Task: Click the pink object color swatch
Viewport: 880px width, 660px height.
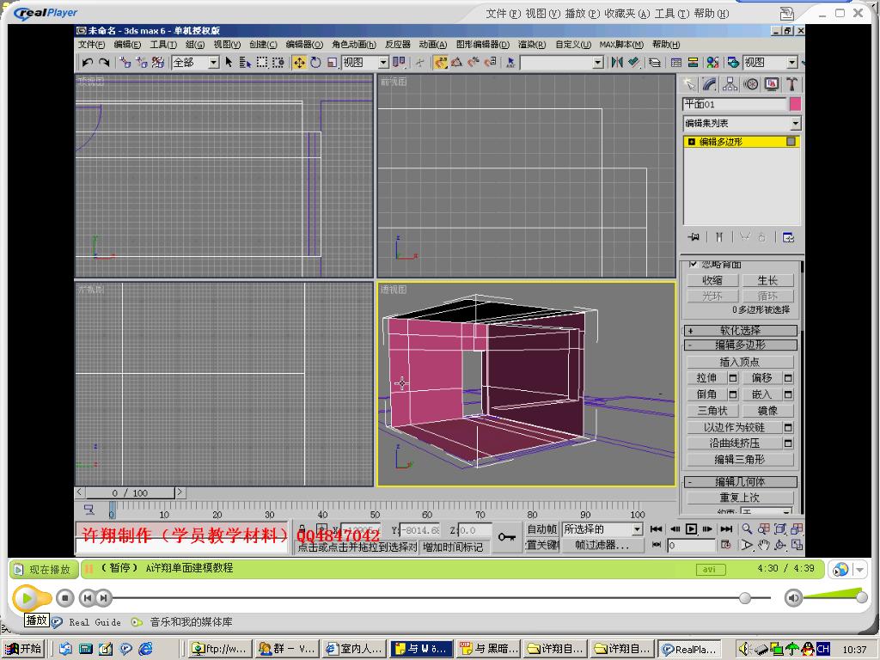Action: (x=795, y=104)
